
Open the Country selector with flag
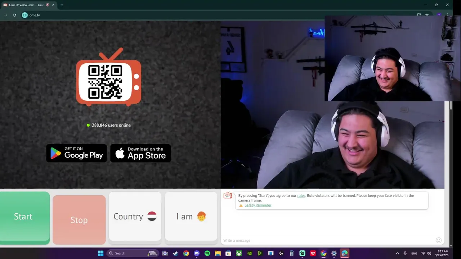135,216
